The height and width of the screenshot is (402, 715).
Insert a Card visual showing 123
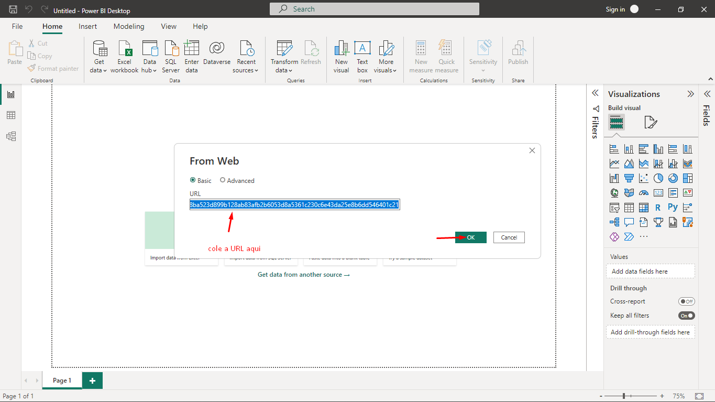coord(658,193)
